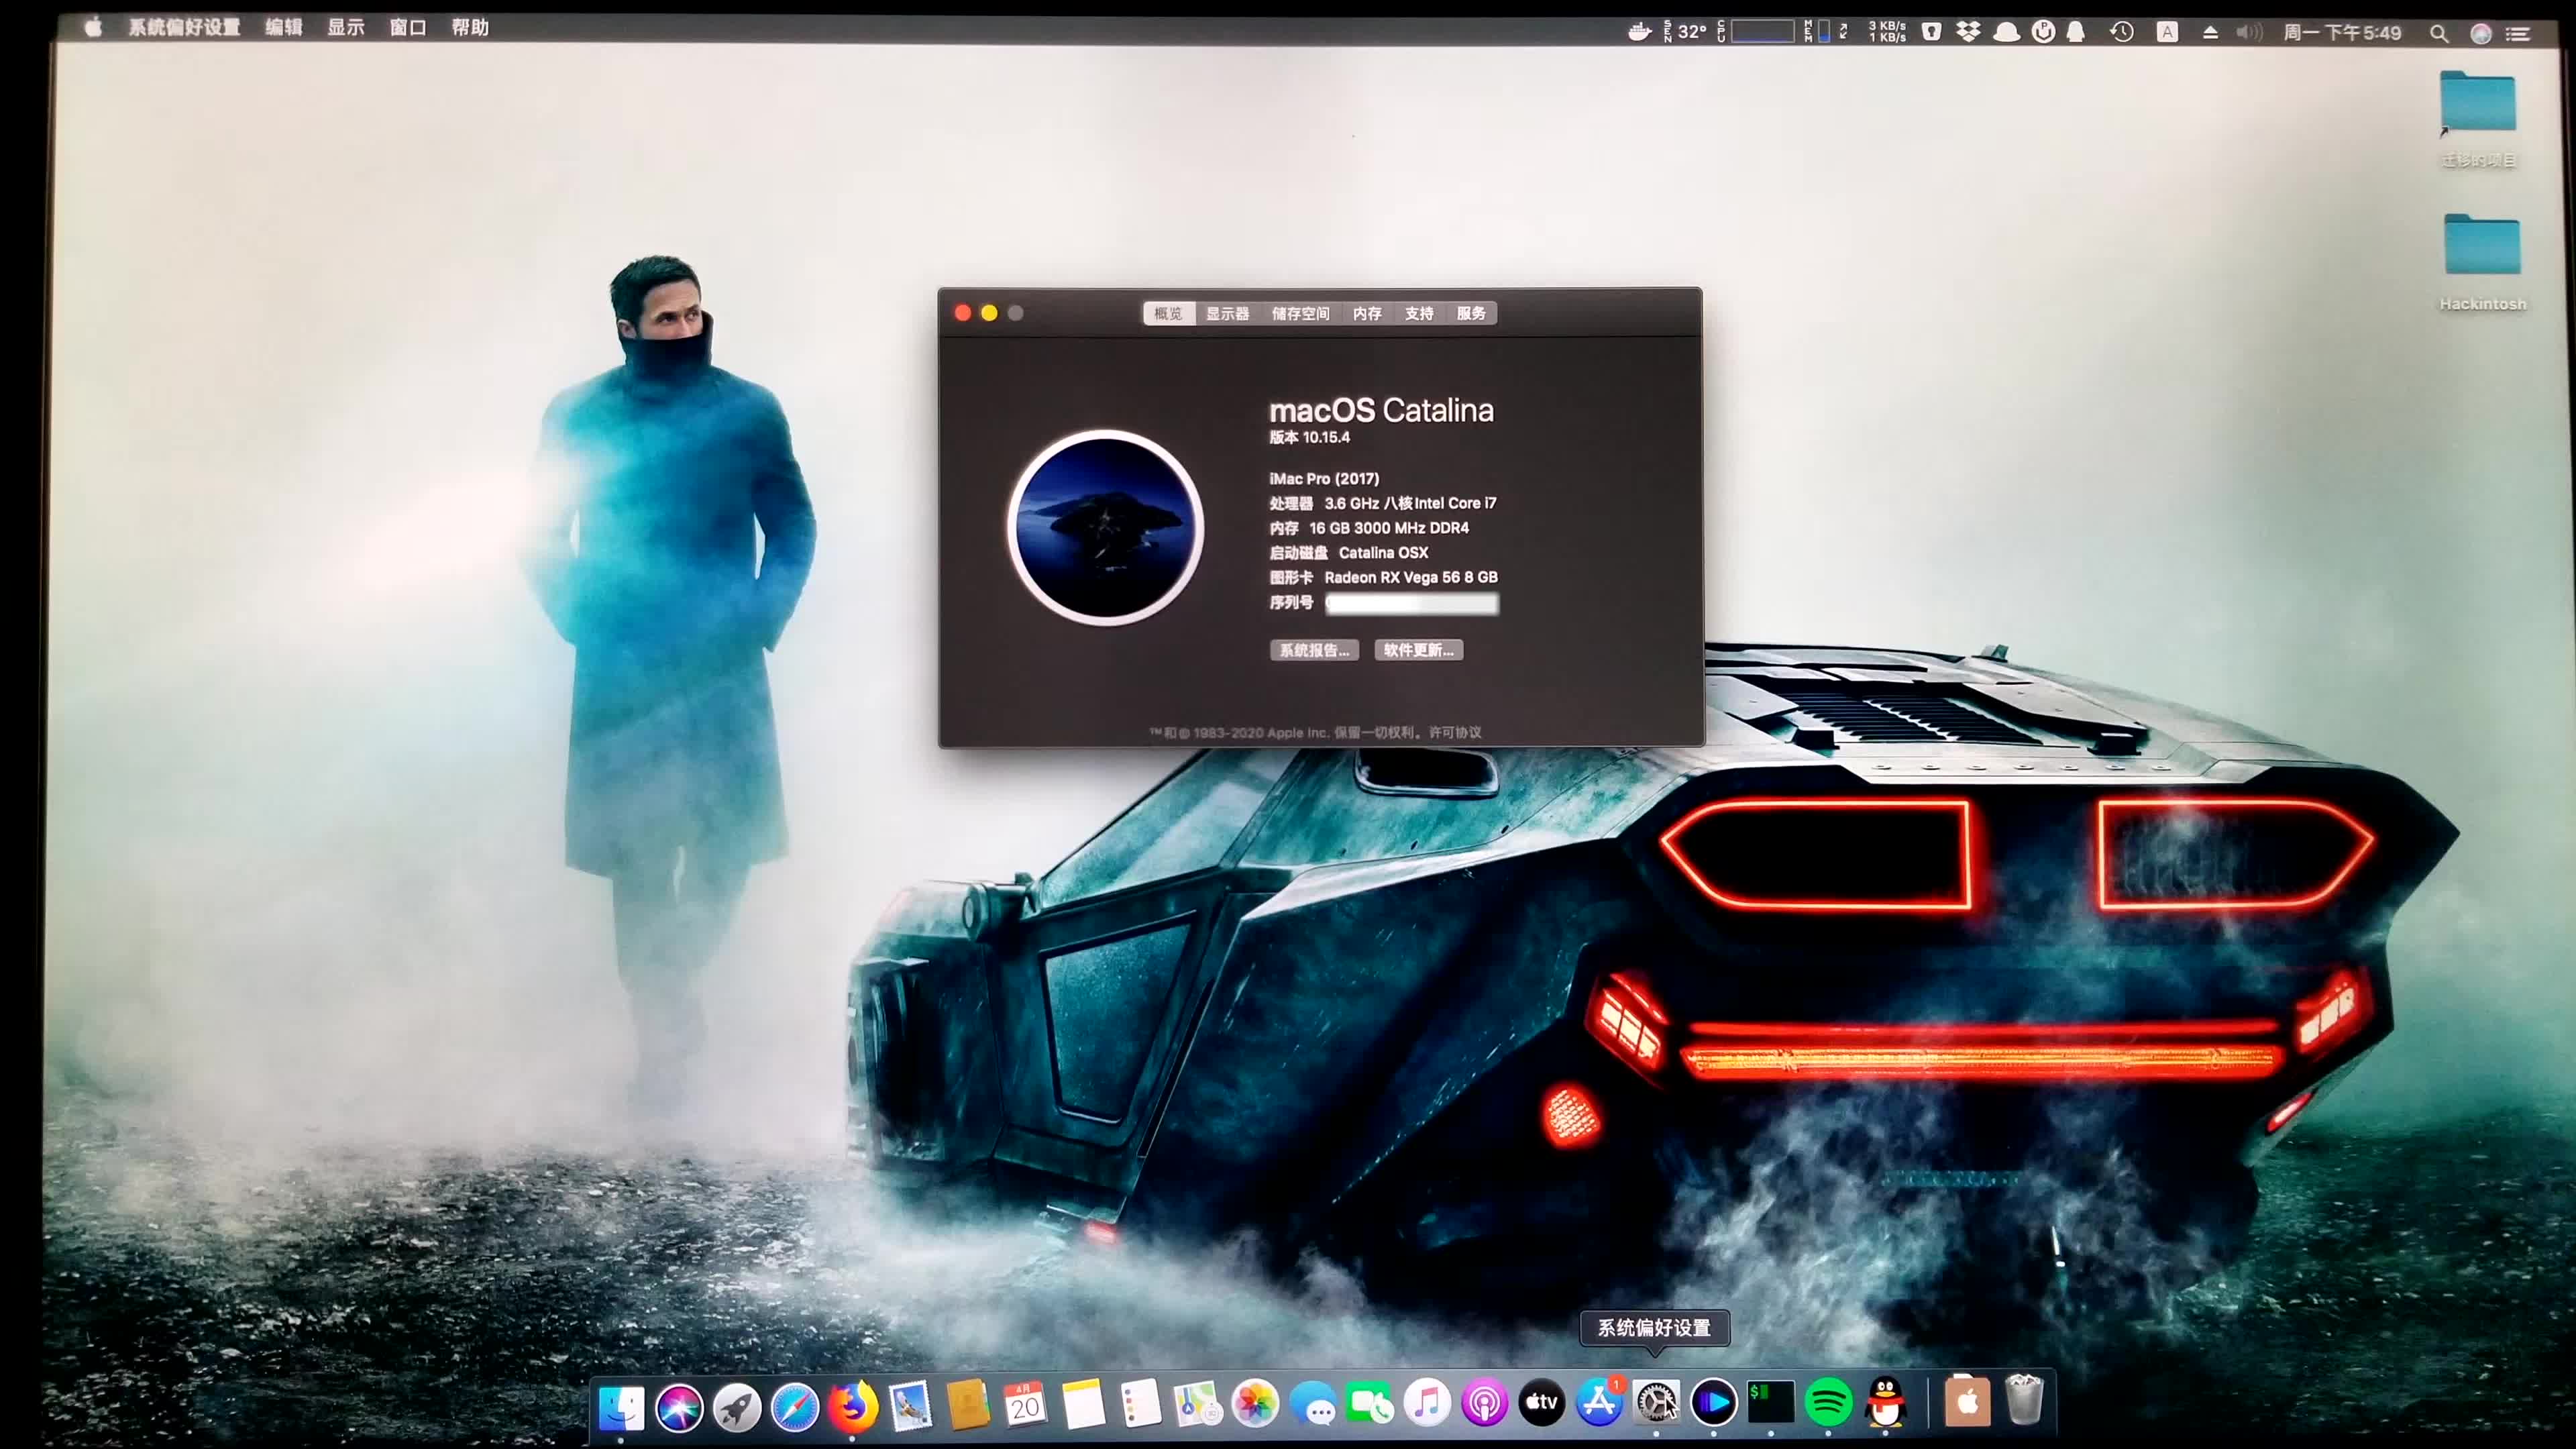Switch to the 显示器 tab
Viewport: 2576px width, 1449px height.
pos(1228,313)
